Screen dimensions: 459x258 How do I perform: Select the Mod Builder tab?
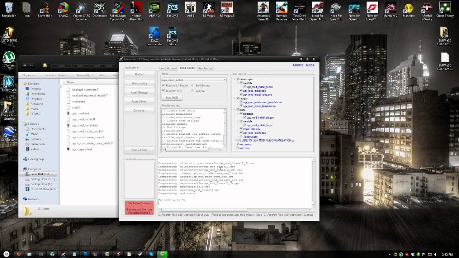pyautogui.click(x=188, y=68)
